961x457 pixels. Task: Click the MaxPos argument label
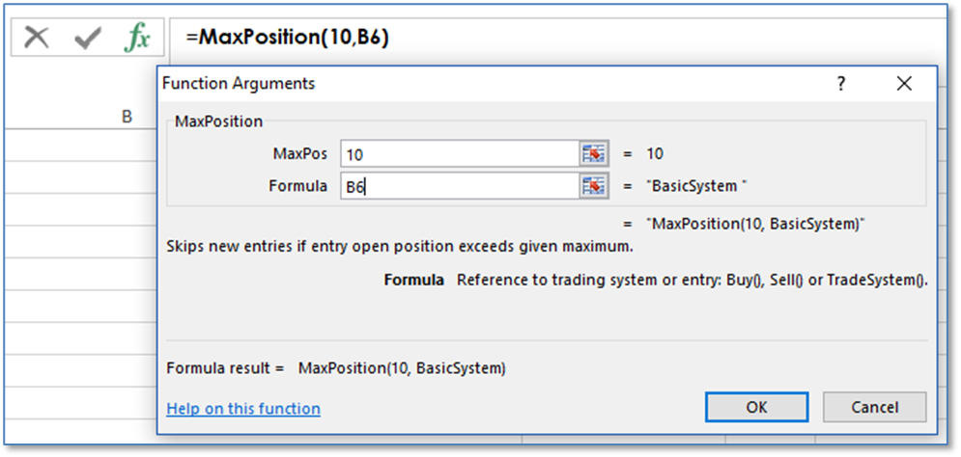[x=299, y=153]
